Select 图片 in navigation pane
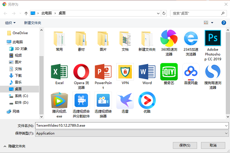Image resolution: width=230 pixels, height=153 pixels. click(x=15, y=62)
